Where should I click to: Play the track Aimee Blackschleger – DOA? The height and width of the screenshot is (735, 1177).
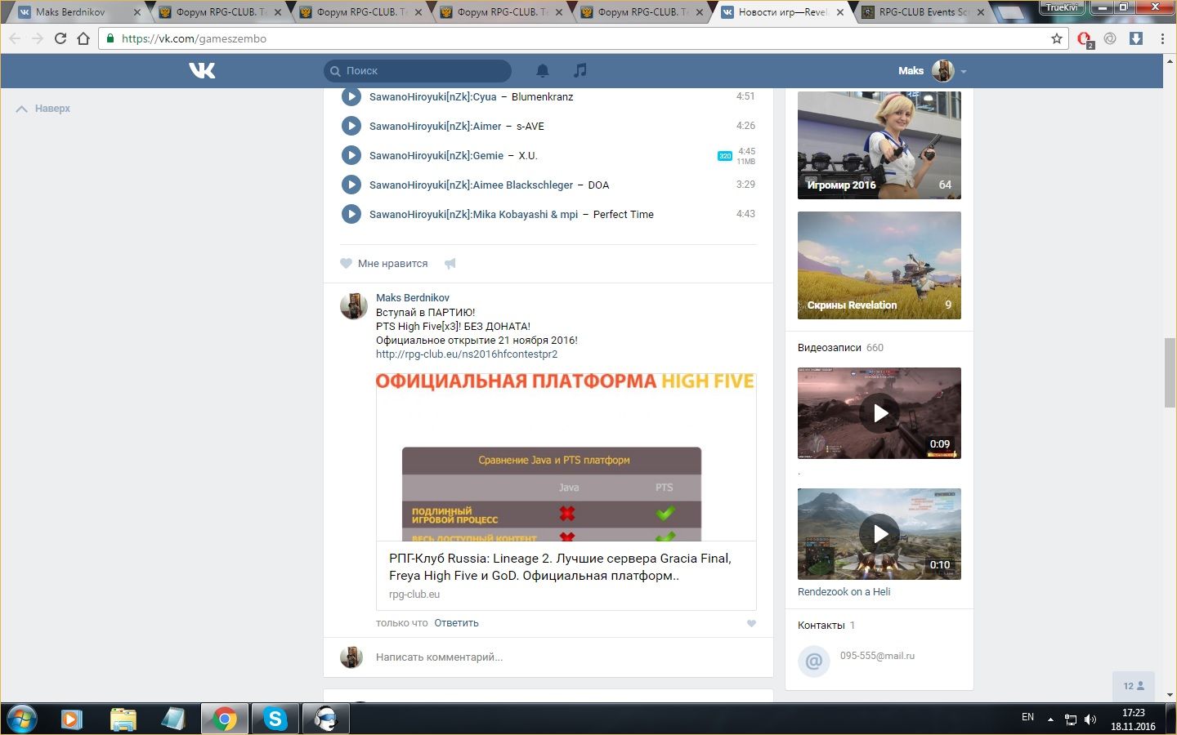coord(351,185)
